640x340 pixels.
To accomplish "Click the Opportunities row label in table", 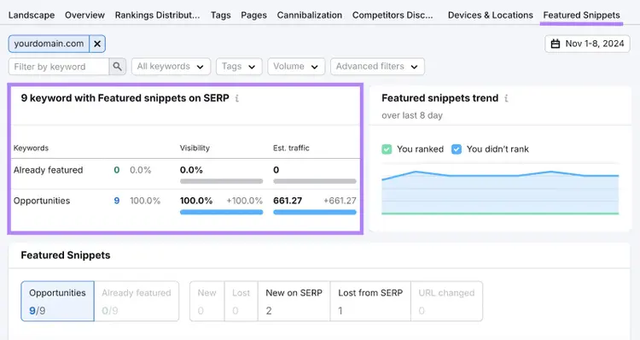I will tap(42, 201).
